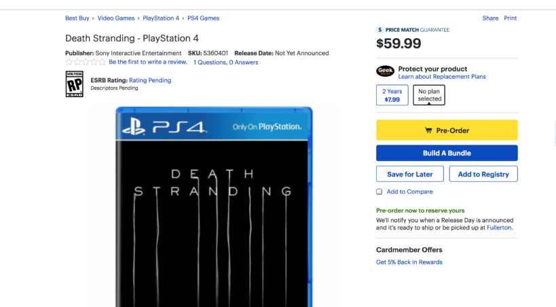Select the 2 Years $7.99 plan
This screenshot has height=307, width=556.
click(x=392, y=95)
